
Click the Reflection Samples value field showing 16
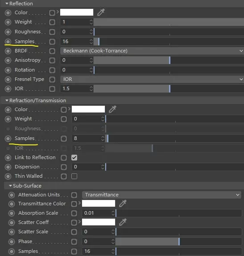pos(74,41)
